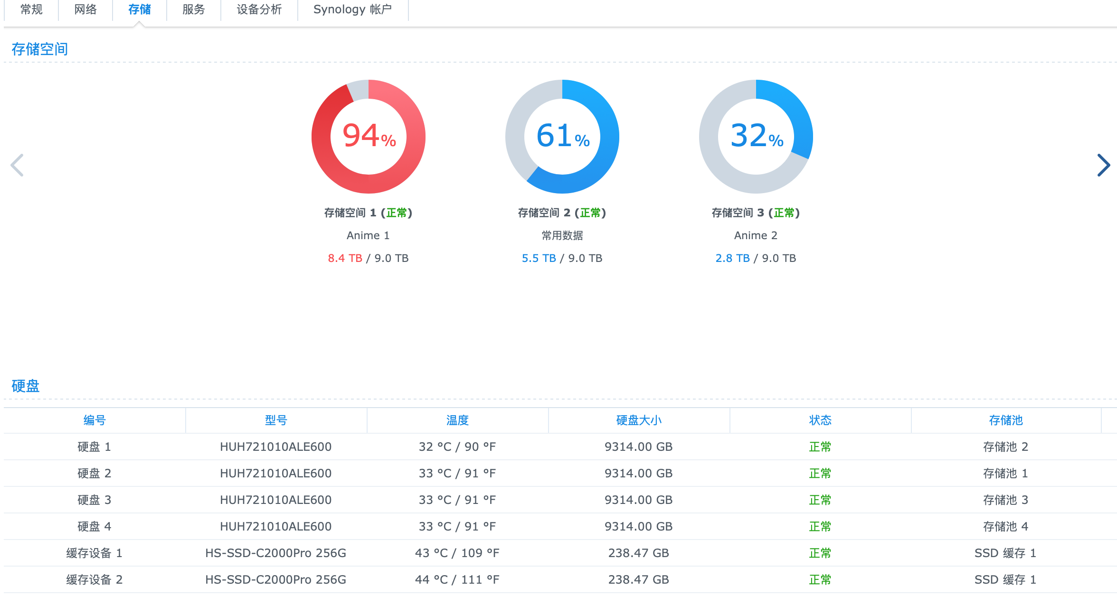Click the 存储池 1 cell
The width and height of the screenshot is (1117, 596).
(x=1006, y=473)
